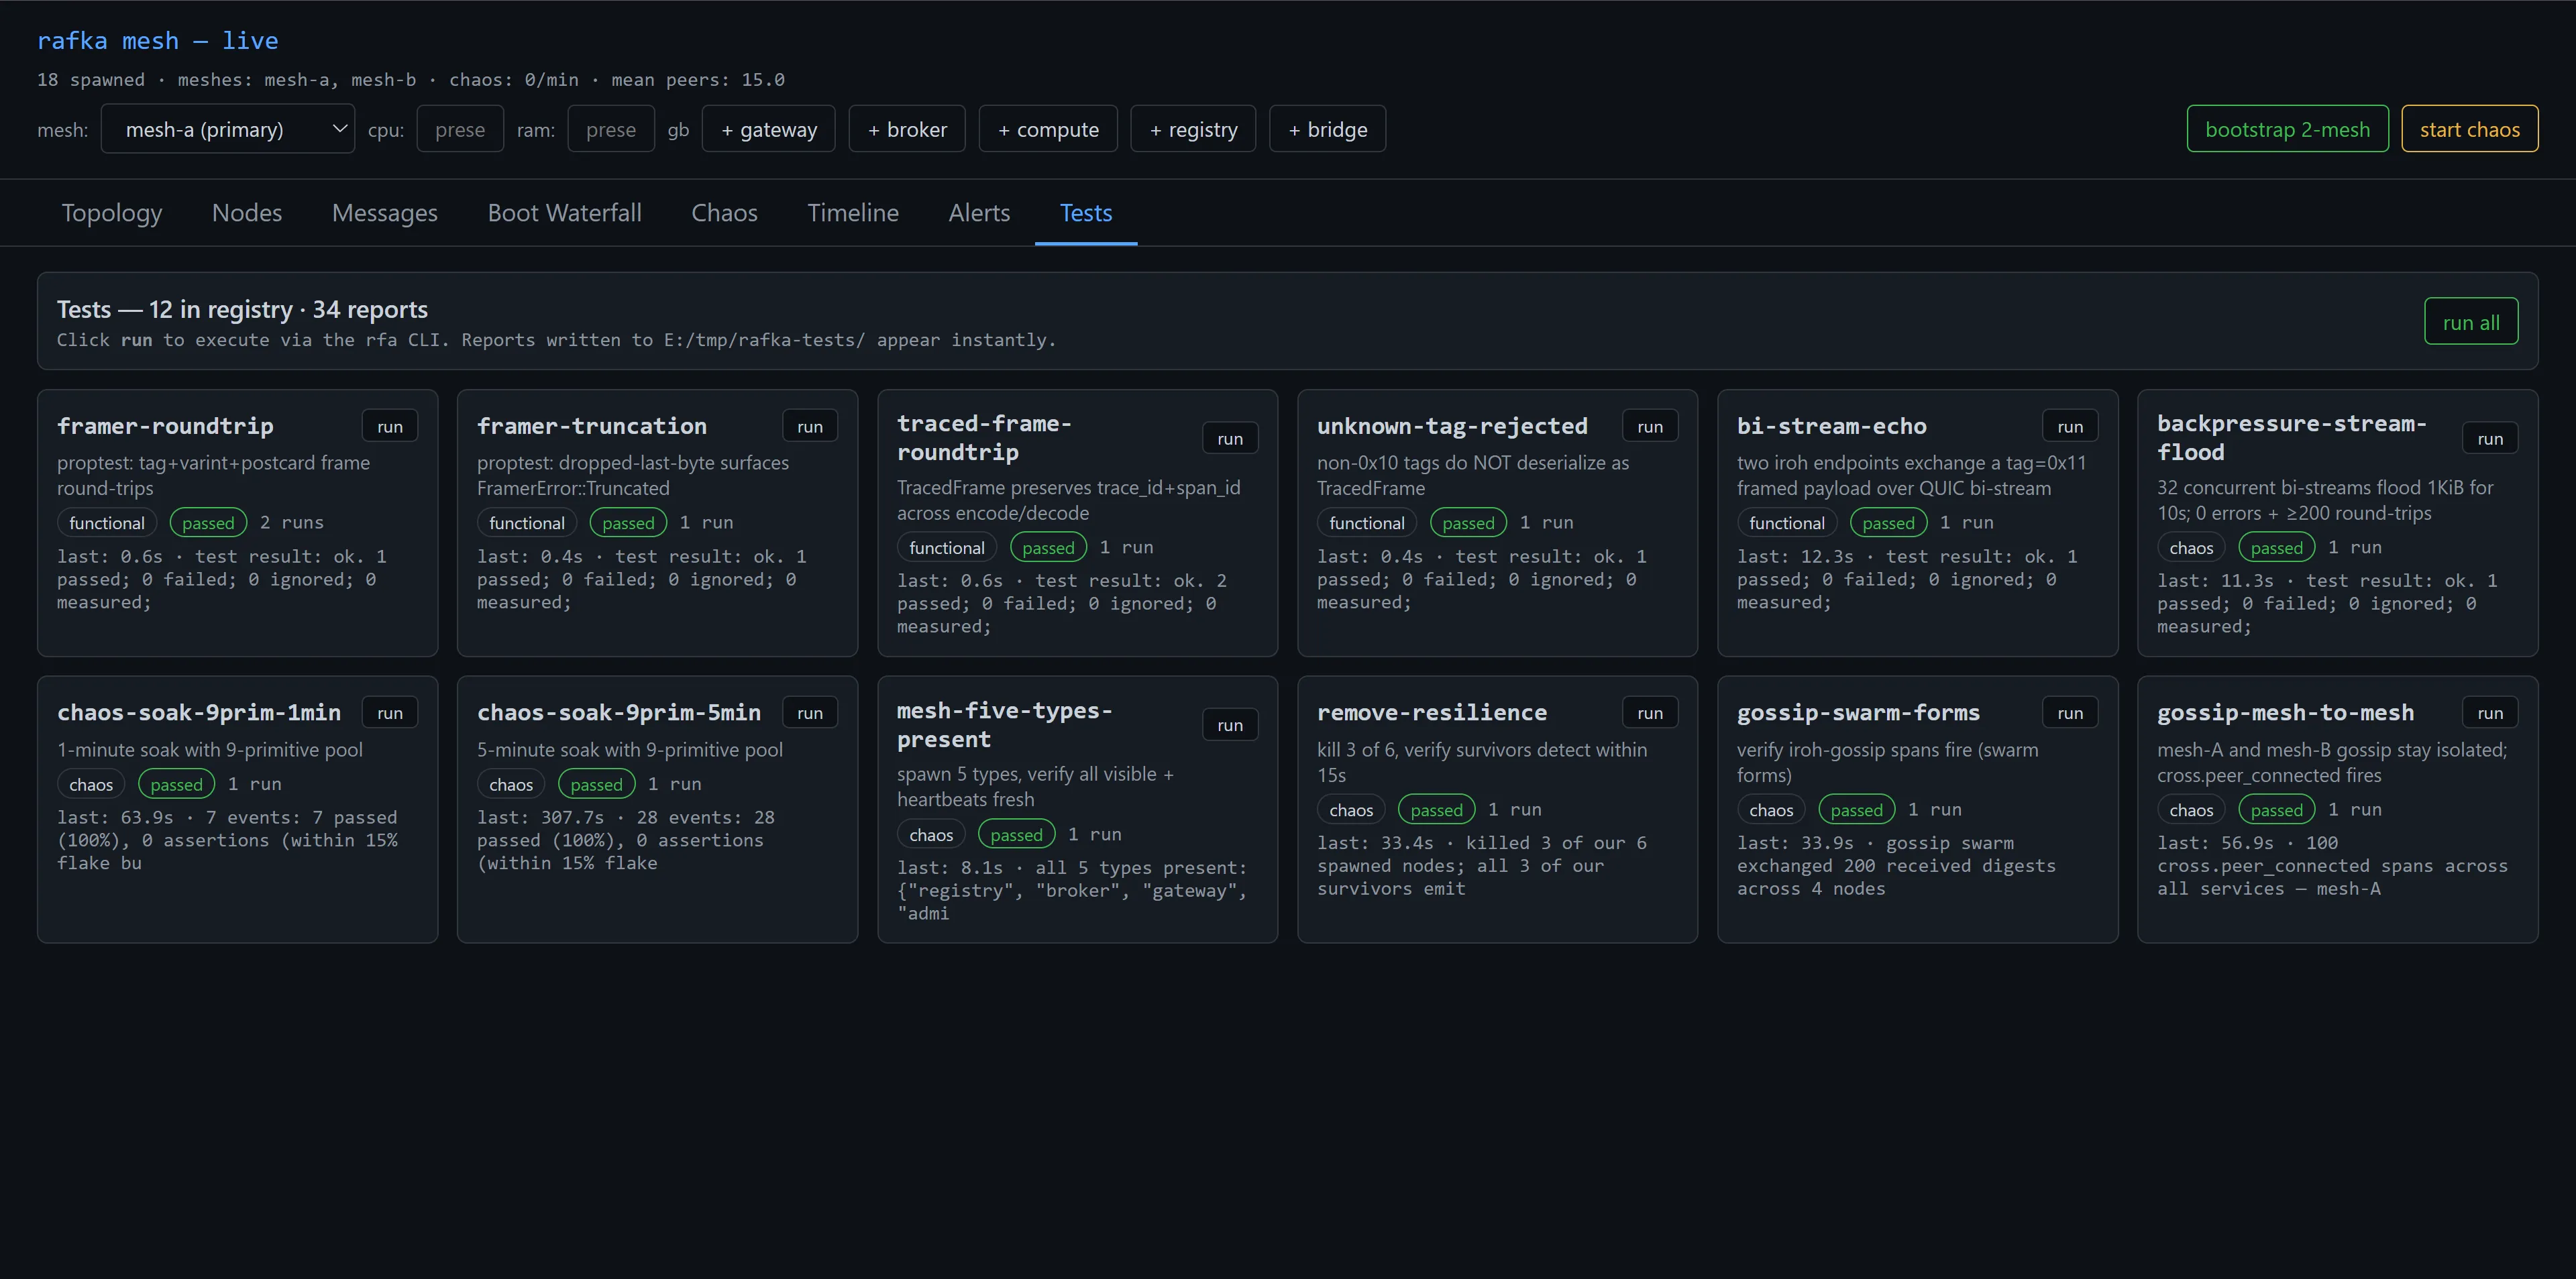This screenshot has height=1279, width=2576.
Task: Add a bridge node
Action: (1327, 129)
